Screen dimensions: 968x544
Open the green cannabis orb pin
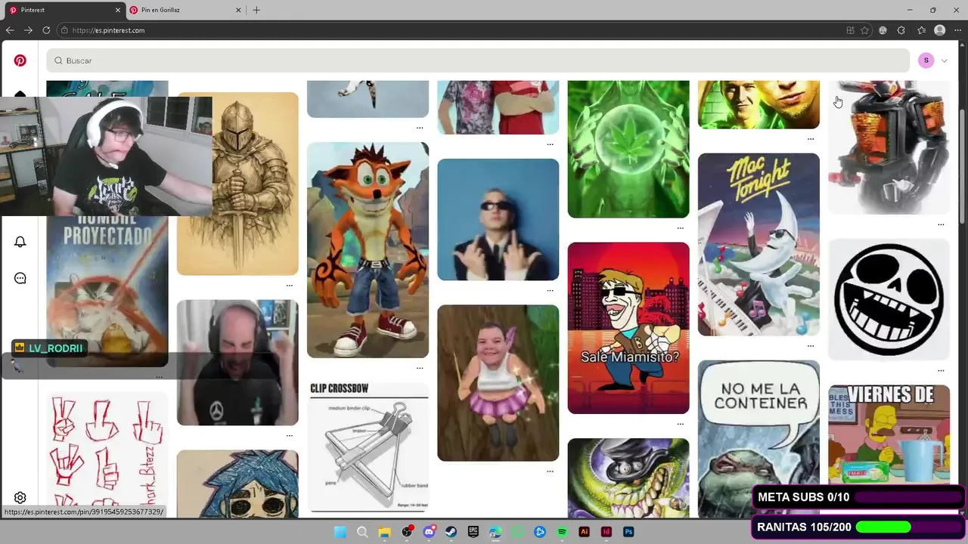coord(628,149)
